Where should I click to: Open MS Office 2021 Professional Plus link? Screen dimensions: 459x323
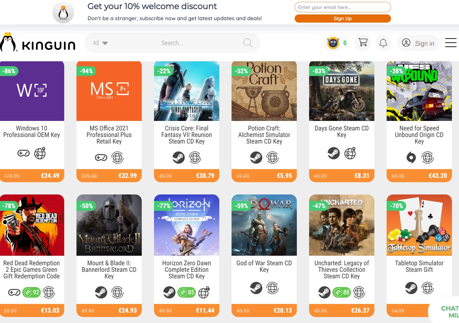109,135
